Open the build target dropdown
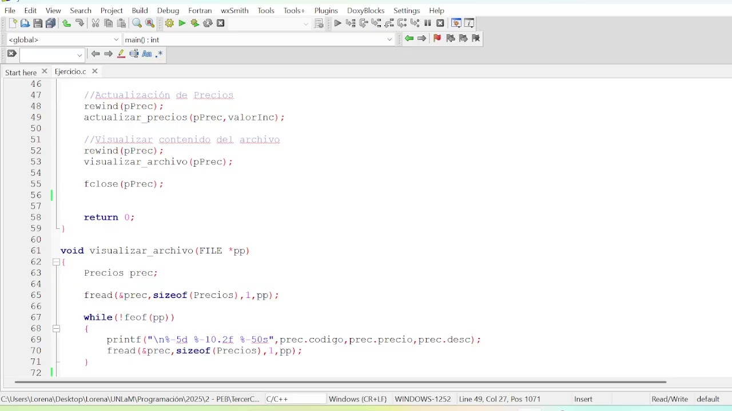Viewport: 732px width, 411px height. coord(269,23)
